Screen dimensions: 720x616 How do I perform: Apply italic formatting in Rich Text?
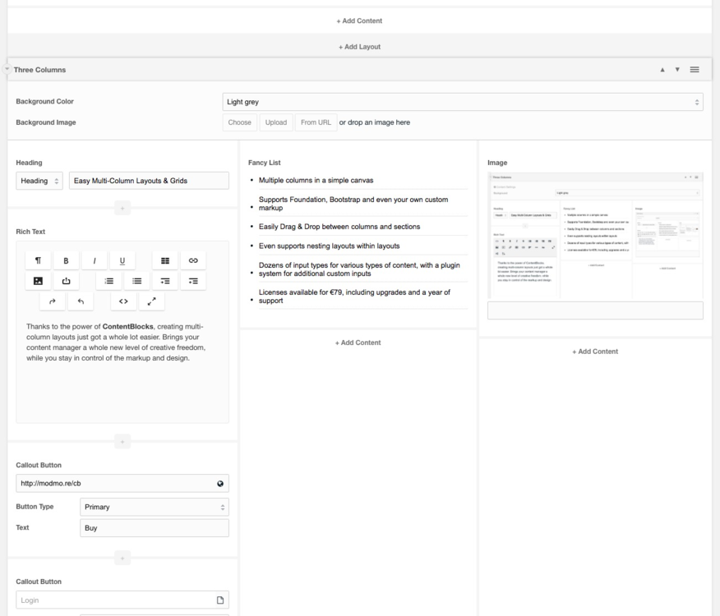tap(95, 260)
